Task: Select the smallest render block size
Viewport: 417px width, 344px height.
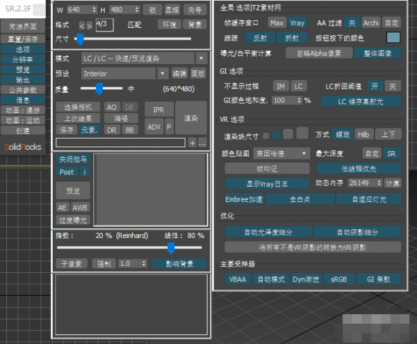Action: pyautogui.click(x=265, y=136)
